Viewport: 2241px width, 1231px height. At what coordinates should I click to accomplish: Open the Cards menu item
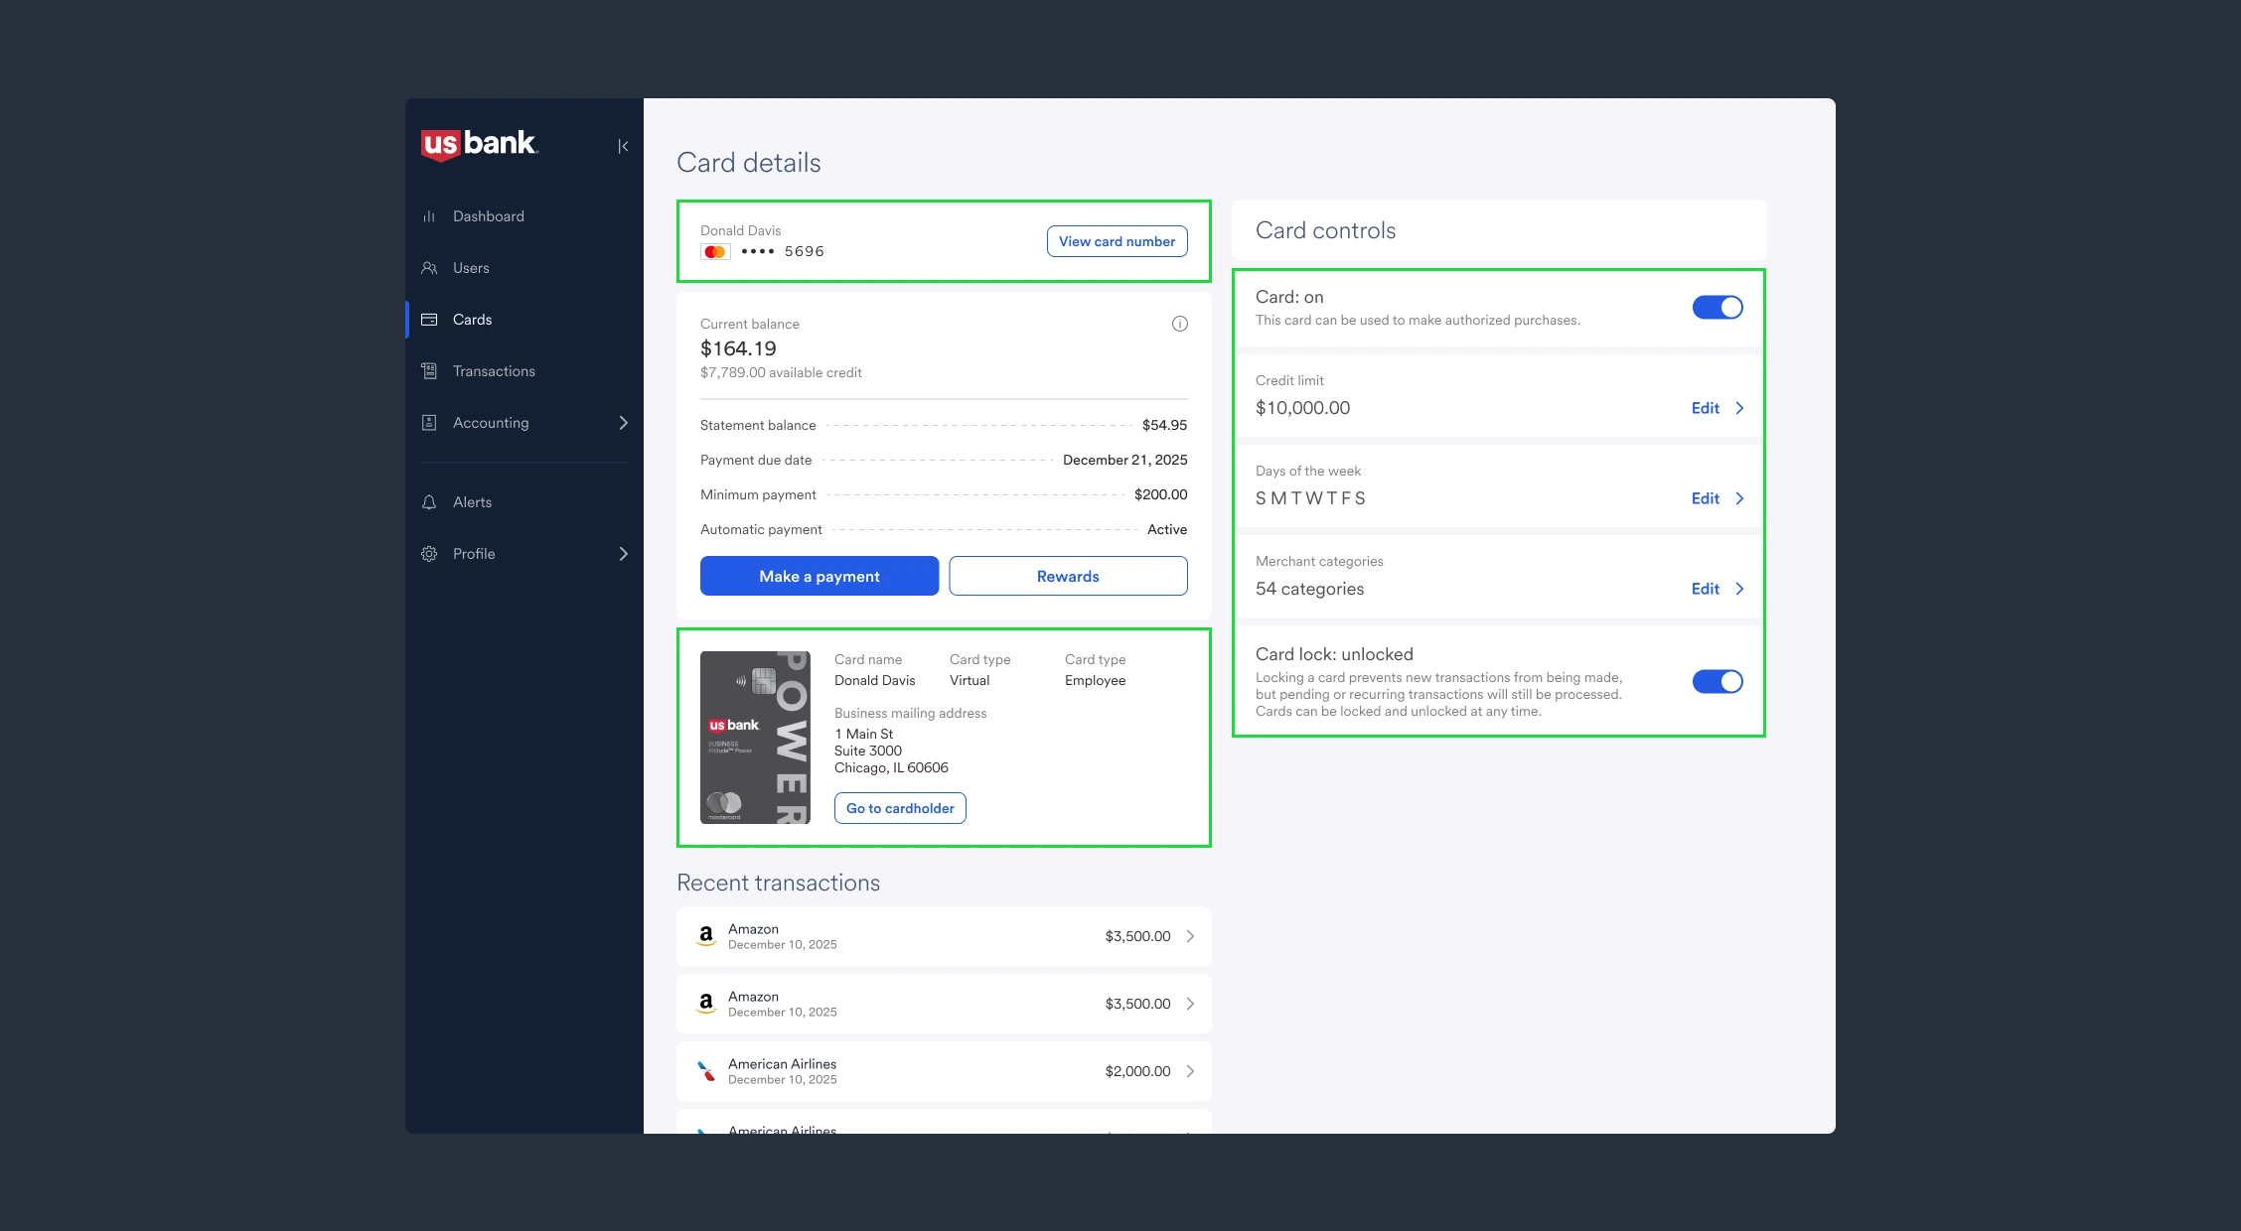tap(472, 320)
